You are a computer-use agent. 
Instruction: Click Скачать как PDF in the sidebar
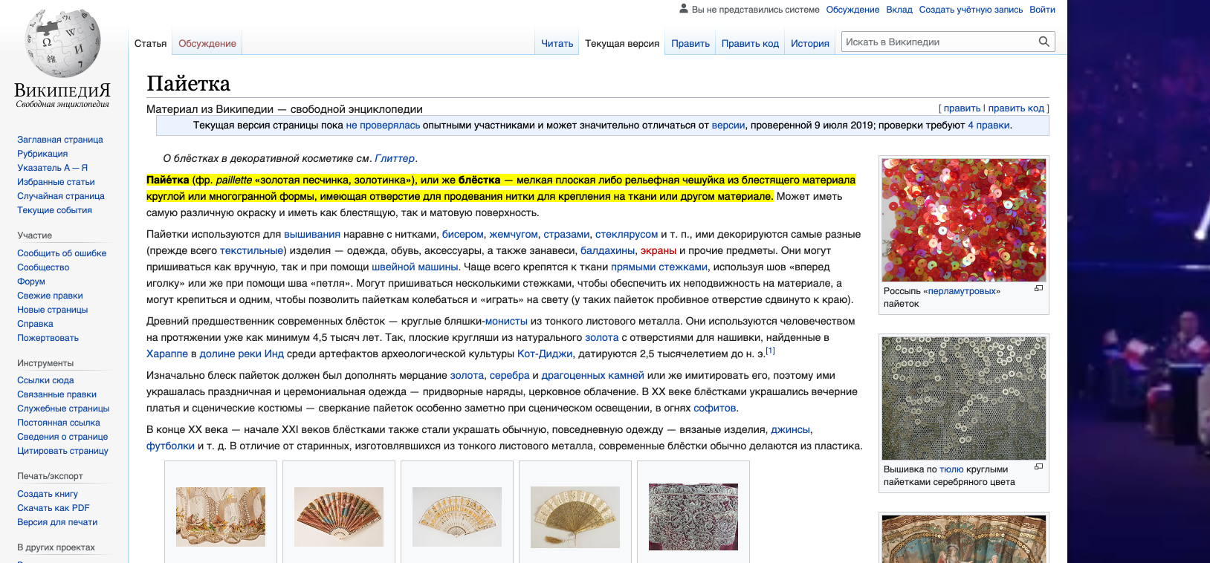pyautogui.click(x=54, y=508)
